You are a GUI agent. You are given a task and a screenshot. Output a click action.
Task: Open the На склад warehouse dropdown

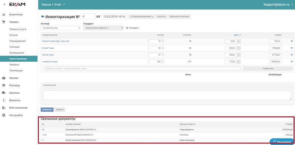click(61, 28)
